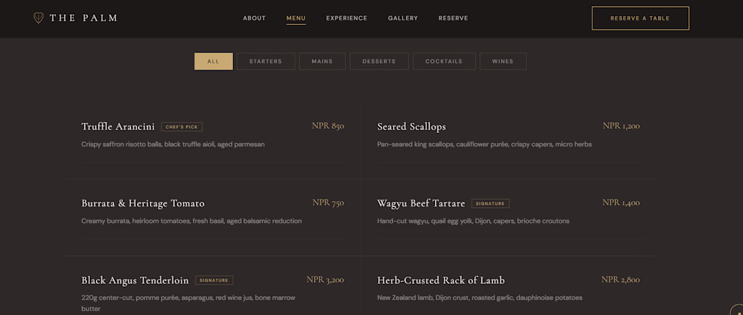Show only Mains dishes
The height and width of the screenshot is (315, 743).
(x=322, y=61)
